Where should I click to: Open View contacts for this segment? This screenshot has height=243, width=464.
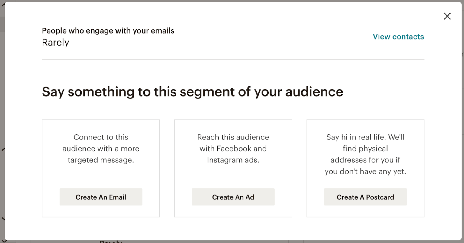tap(398, 37)
